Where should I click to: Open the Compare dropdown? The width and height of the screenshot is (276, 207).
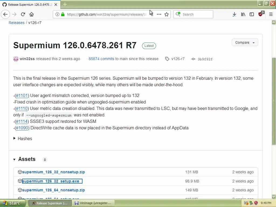(x=245, y=42)
